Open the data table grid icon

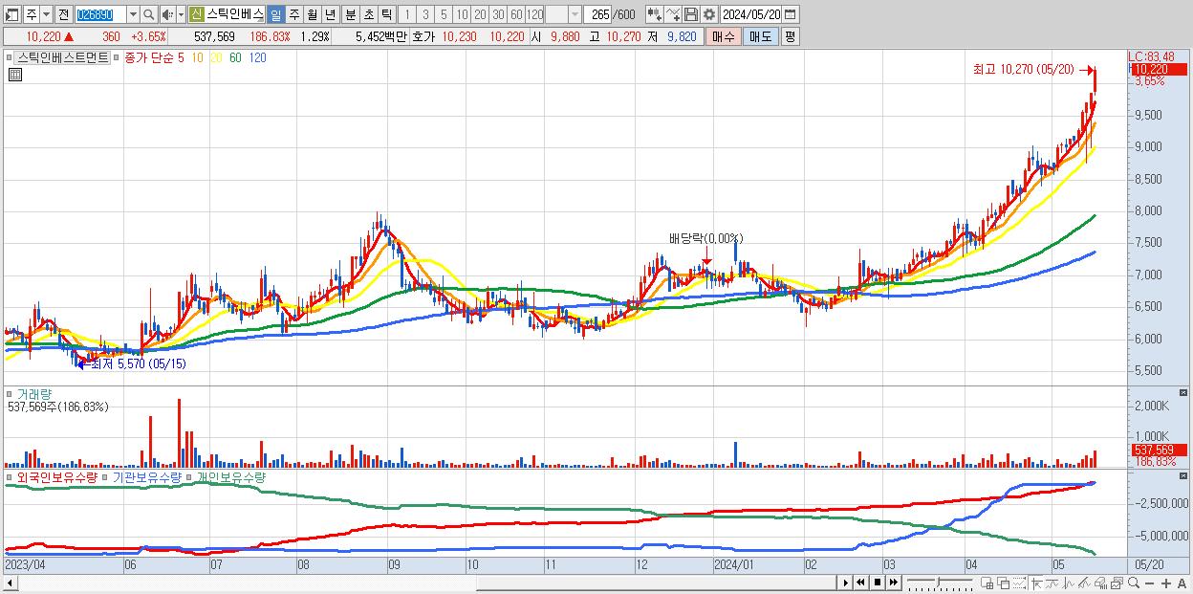pyautogui.click(x=14, y=75)
